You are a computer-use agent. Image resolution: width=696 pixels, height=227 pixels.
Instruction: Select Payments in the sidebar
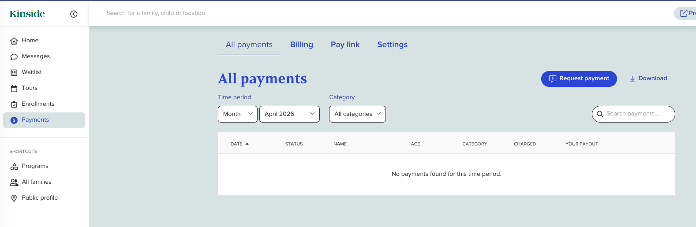coord(44,120)
